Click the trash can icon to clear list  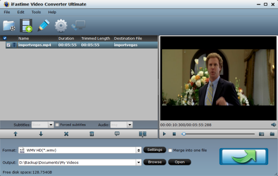(x=92, y=134)
